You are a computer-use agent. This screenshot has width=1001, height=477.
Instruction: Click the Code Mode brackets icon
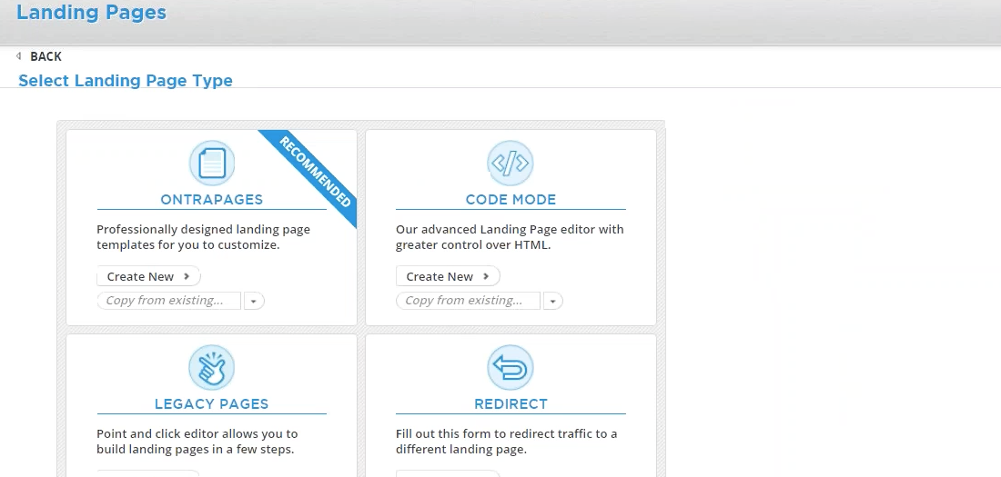click(x=511, y=164)
